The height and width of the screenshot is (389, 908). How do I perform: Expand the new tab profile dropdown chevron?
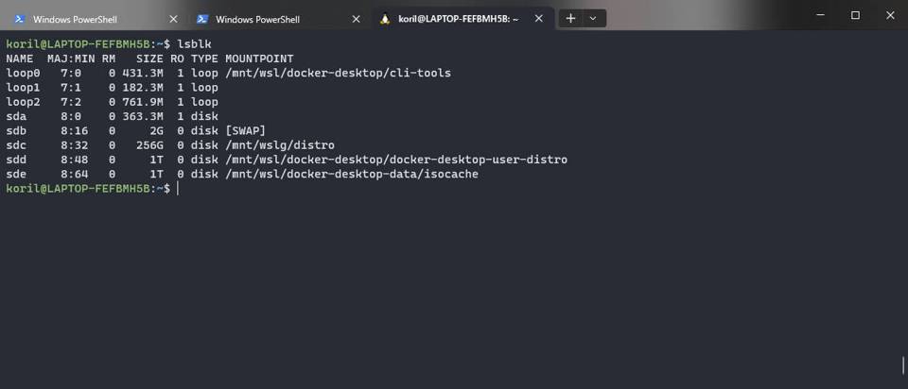pyautogui.click(x=593, y=18)
